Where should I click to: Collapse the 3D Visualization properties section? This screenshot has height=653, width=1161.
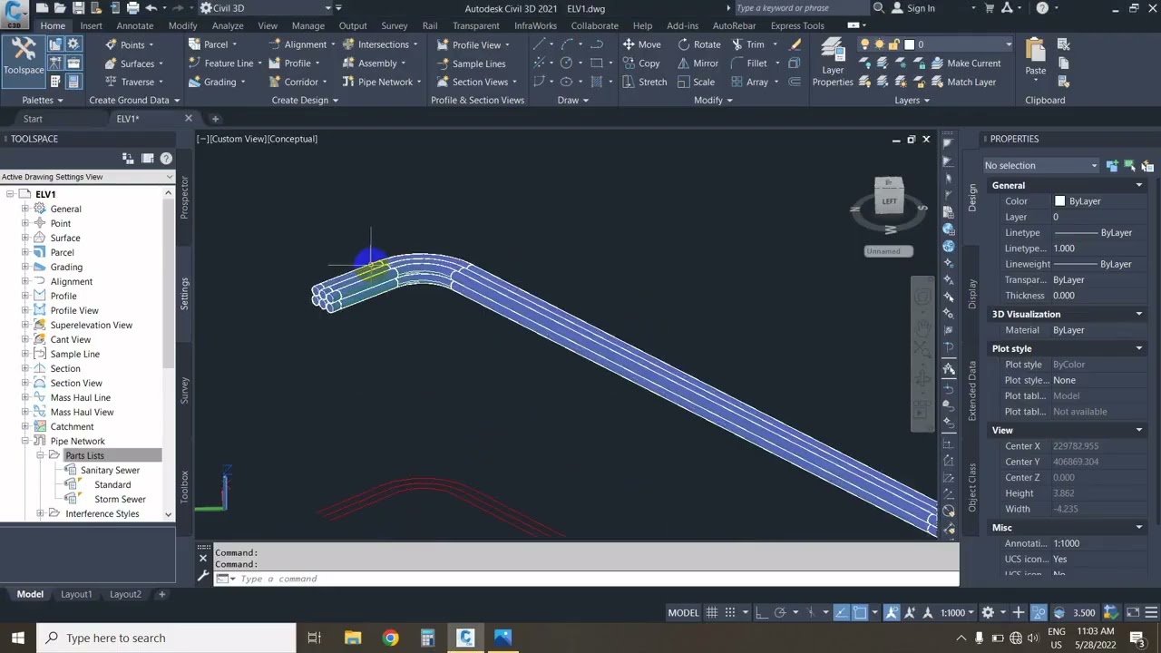coord(1138,314)
